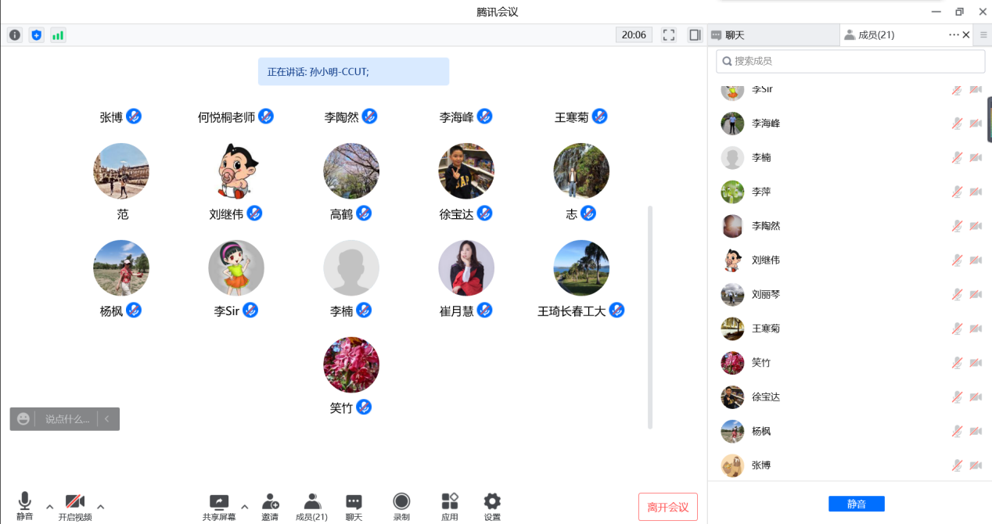Click the meeting info icon

click(x=15, y=35)
